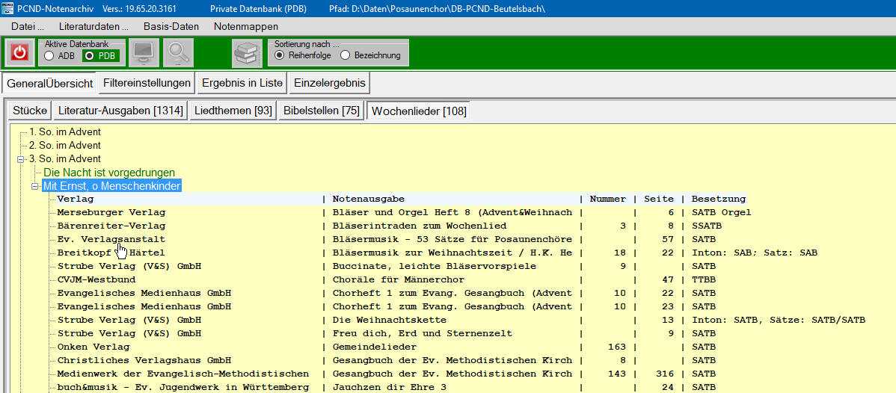
Task: Click the SSATB Besetzung value
Action: point(707,226)
